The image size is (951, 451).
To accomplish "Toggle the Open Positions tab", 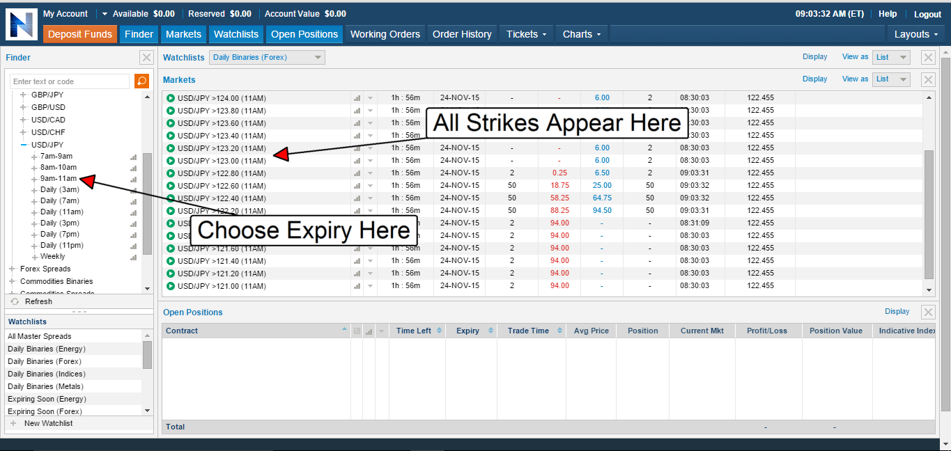I will (x=304, y=34).
